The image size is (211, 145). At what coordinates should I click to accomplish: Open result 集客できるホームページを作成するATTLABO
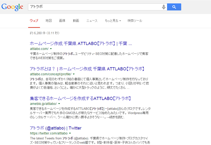(80, 99)
